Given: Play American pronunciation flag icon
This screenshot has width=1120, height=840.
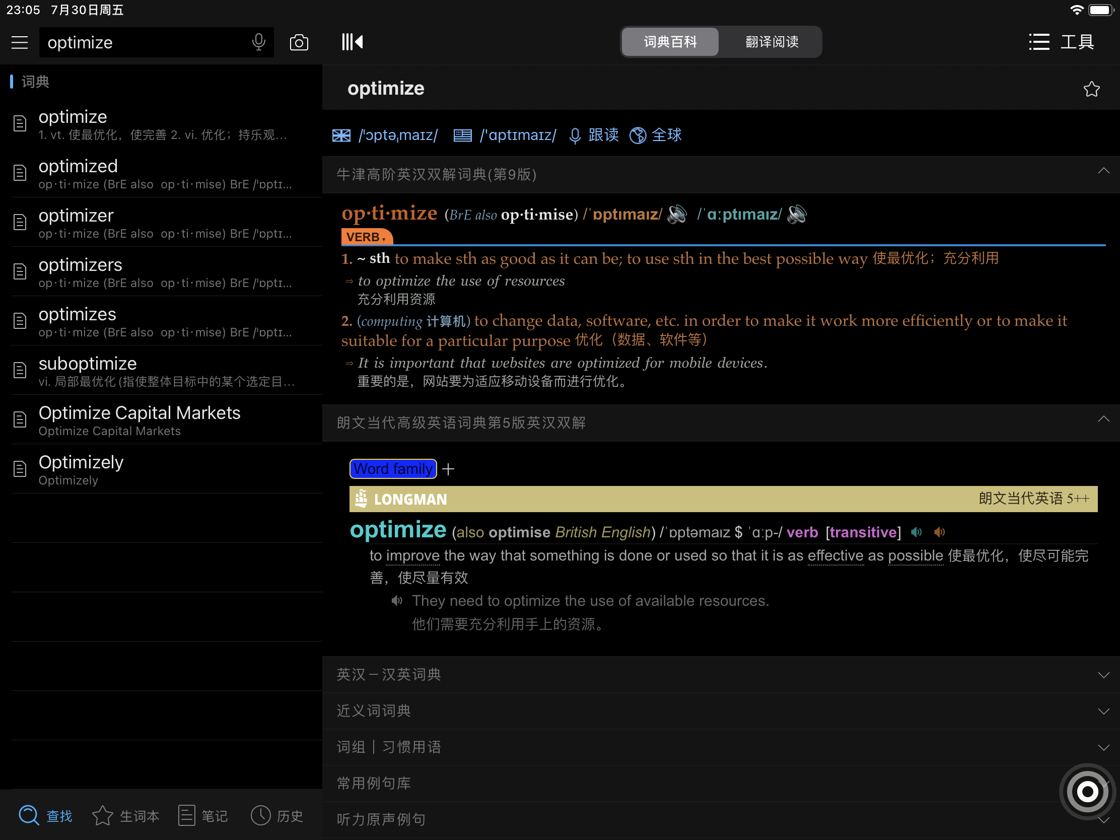Looking at the screenshot, I should [x=462, y=135].
